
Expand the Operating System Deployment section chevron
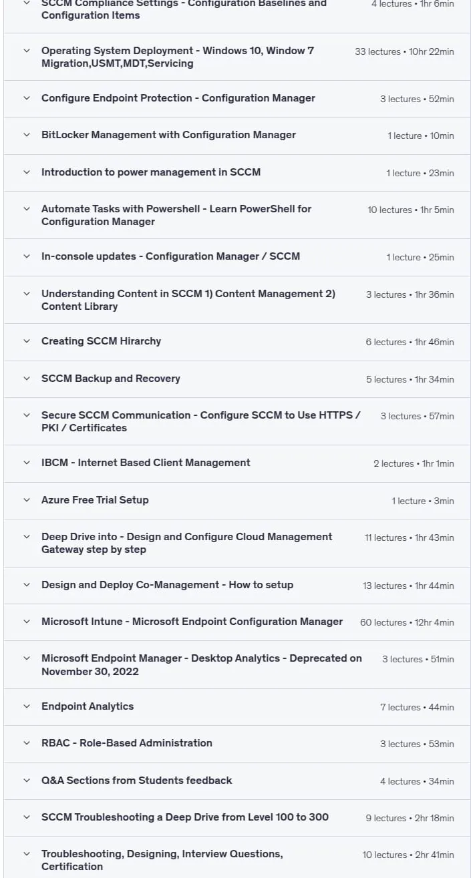(27, 50)
